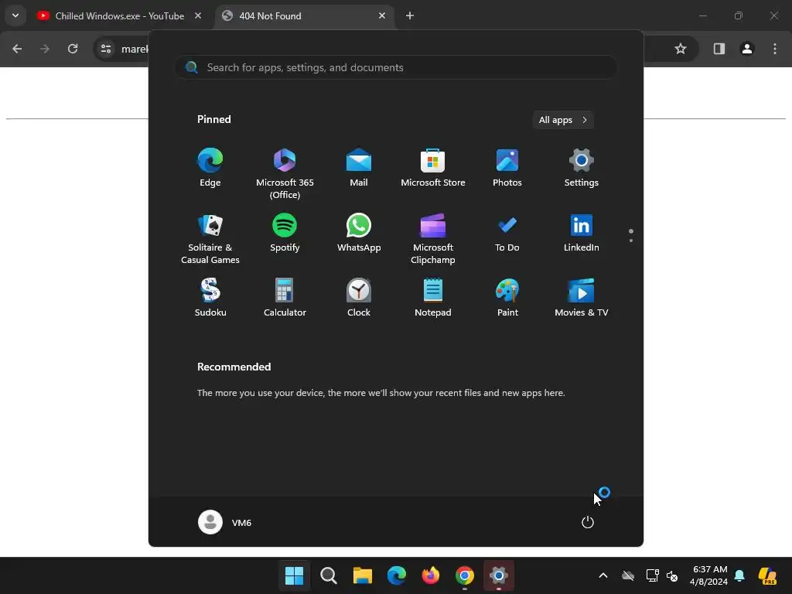
Task: Launch the Sudoku game
Action: [210, 298]
